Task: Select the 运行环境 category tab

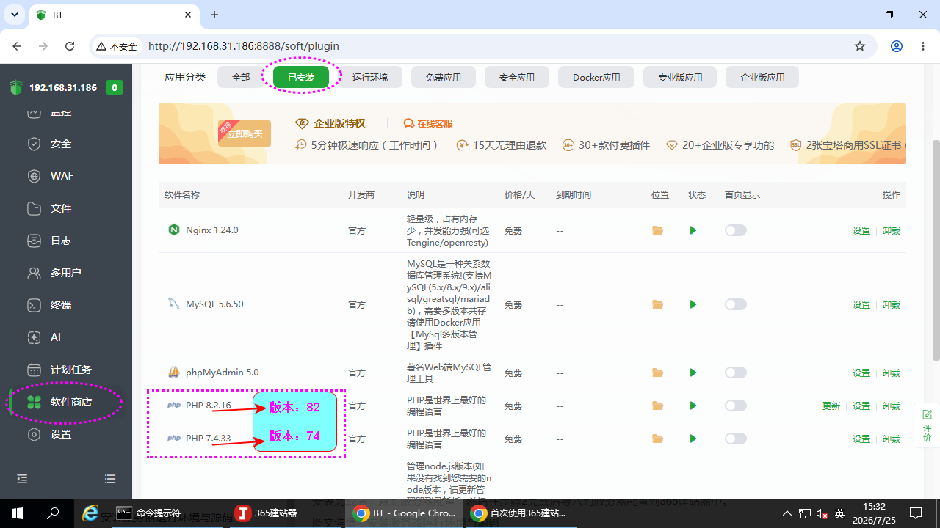Action: click(x=370, y=77)
